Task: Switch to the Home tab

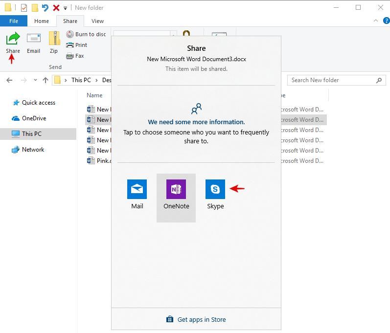Action: coord(42,21)
